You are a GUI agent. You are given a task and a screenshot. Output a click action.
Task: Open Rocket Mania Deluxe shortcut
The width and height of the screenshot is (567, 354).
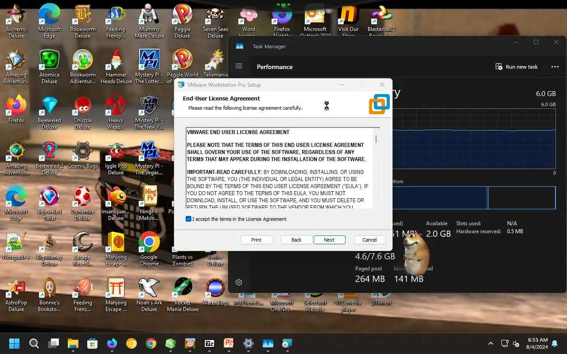pos(182,295)
